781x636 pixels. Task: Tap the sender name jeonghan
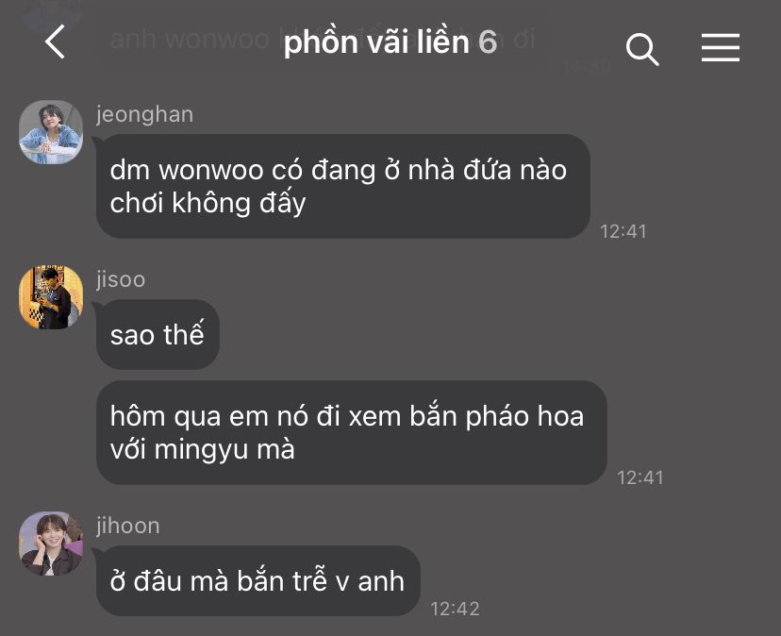[x=145, y=115]
